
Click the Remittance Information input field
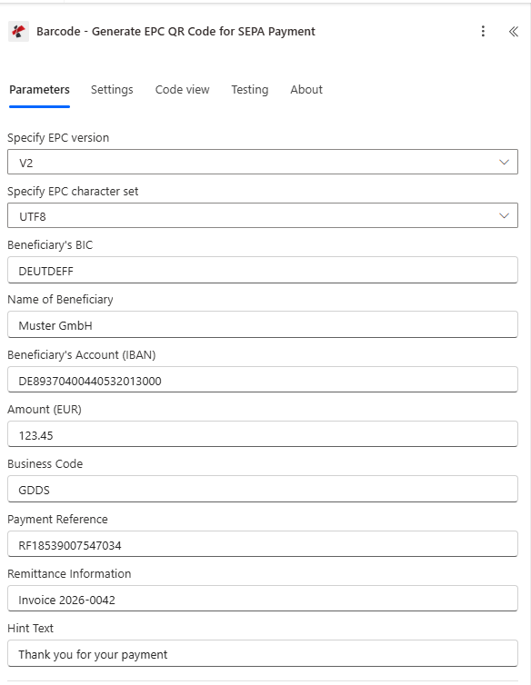click(263, 599)
